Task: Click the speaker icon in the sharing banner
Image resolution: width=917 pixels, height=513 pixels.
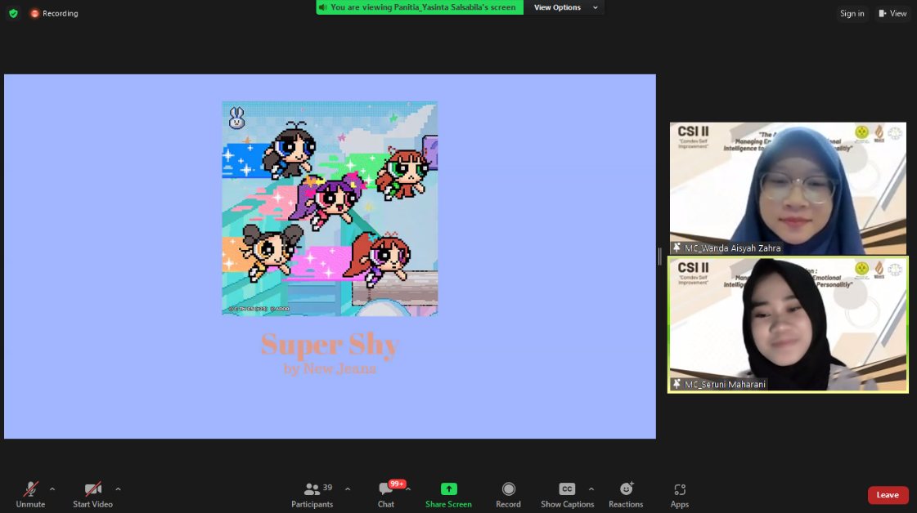Action: [323, 7]
